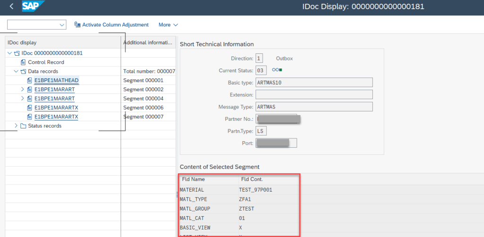Image resolution: width=484 pixels, height=237 pixels.
Task: Click the SAP logo
Action: [x=33, y=7]
